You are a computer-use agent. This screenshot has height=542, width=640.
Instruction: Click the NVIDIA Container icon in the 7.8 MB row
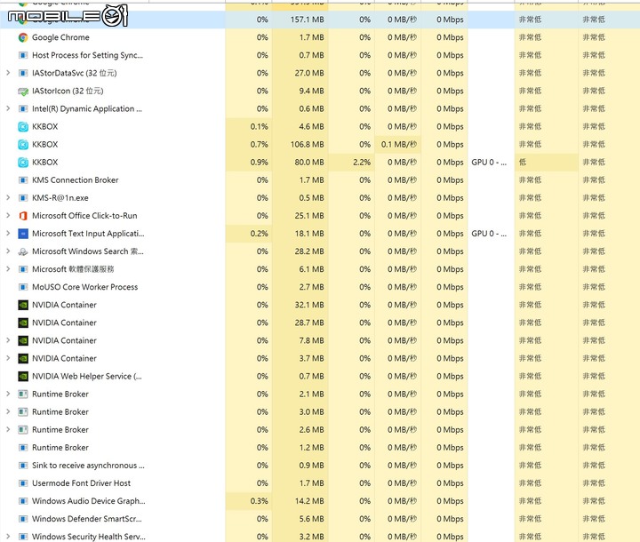click(x=23, y=340)
